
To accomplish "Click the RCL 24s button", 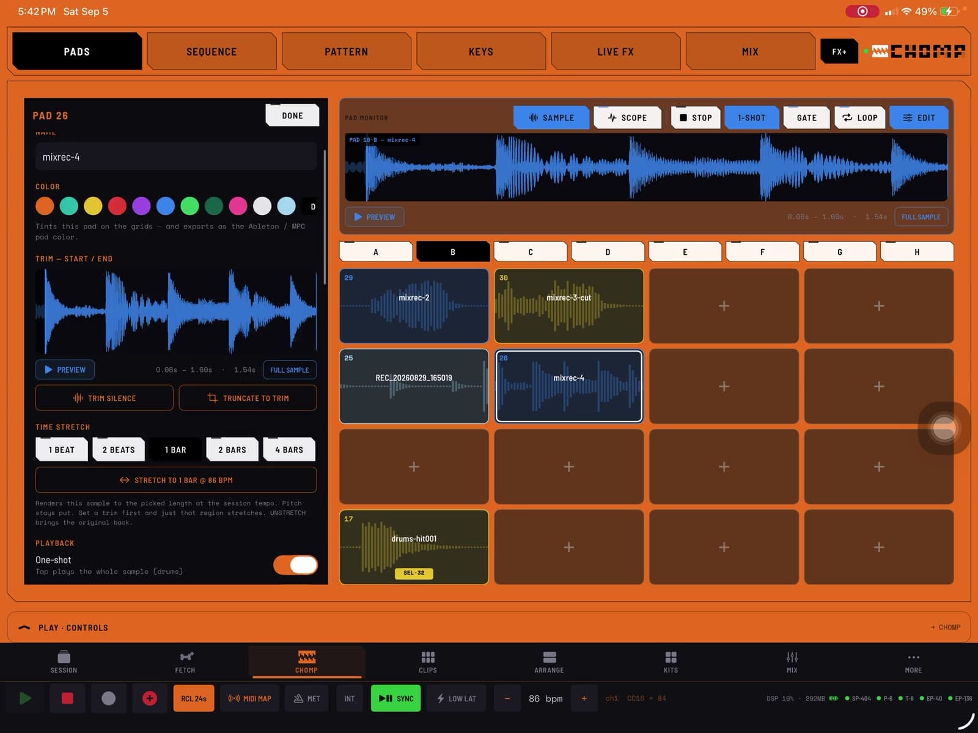I will tap(194, 698).
